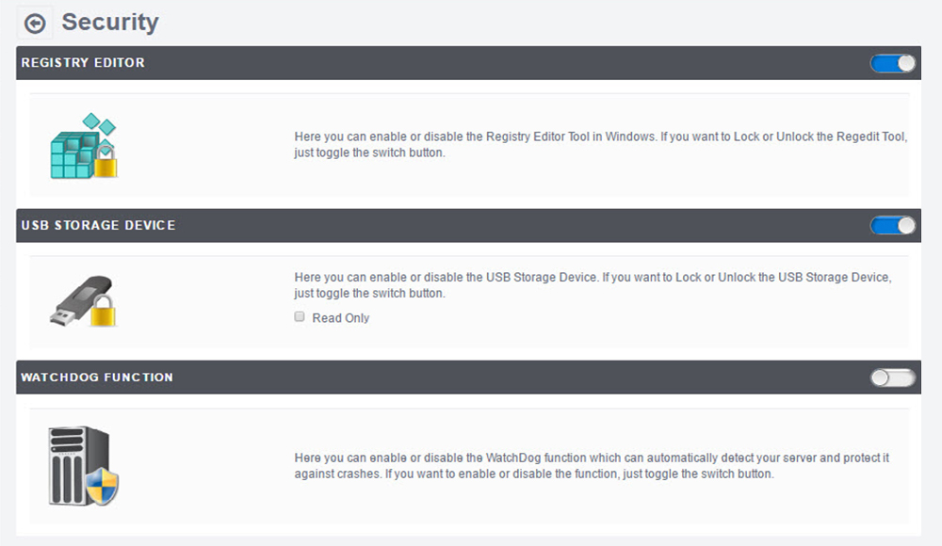The width and height of the screenshot is (942, 546).
Task: Click the Read Only label text
Action: (341, 318)
